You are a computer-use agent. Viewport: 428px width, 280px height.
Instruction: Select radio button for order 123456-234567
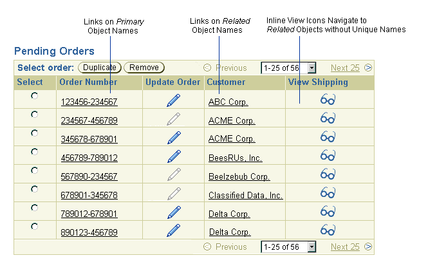(x=34, y=96)
